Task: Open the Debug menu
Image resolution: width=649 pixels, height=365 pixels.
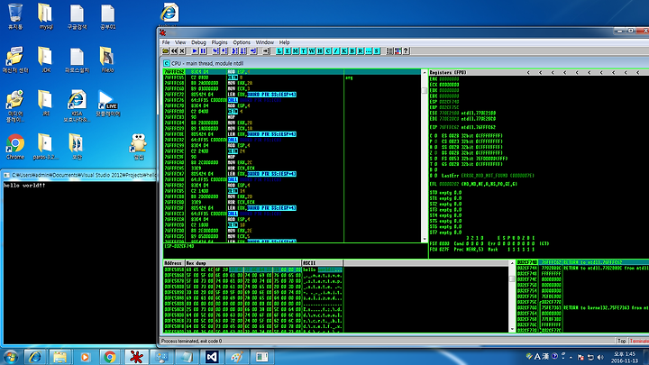Action: [198, 42]
